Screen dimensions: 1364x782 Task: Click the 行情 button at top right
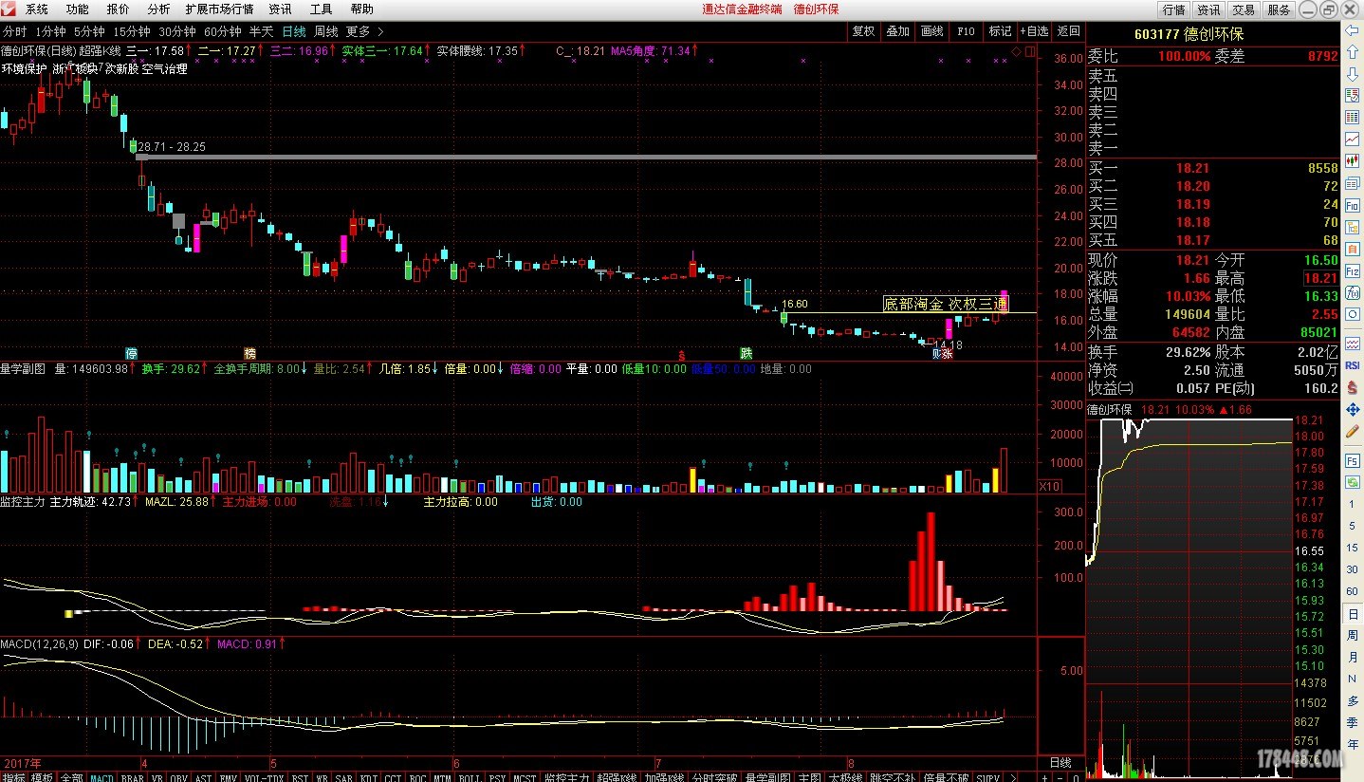pos(1173,9)
